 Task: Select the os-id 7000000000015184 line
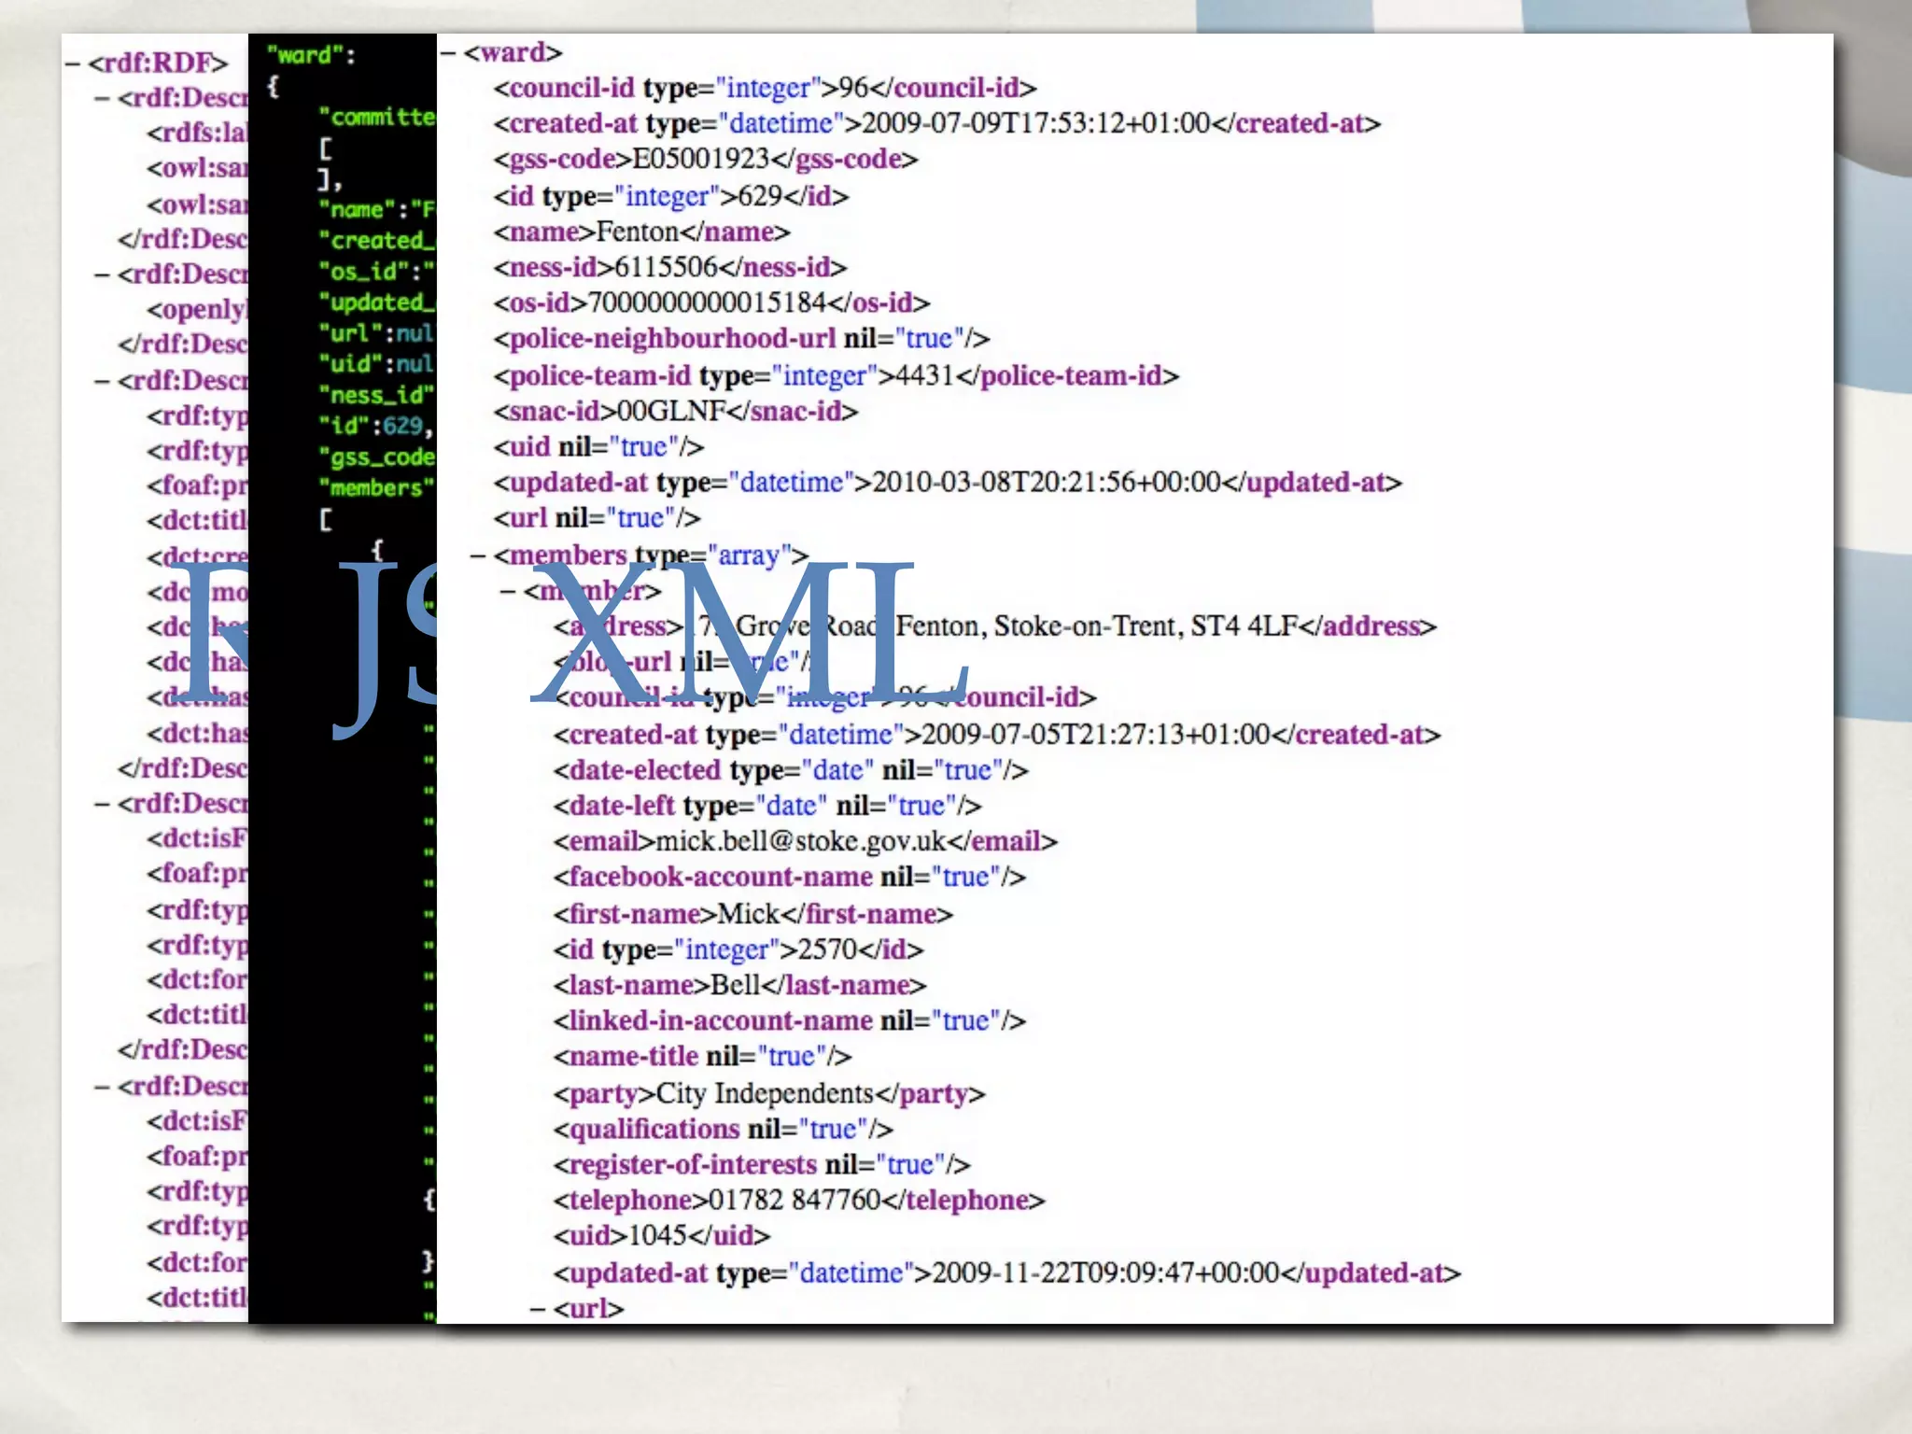(x=712, y=302)
